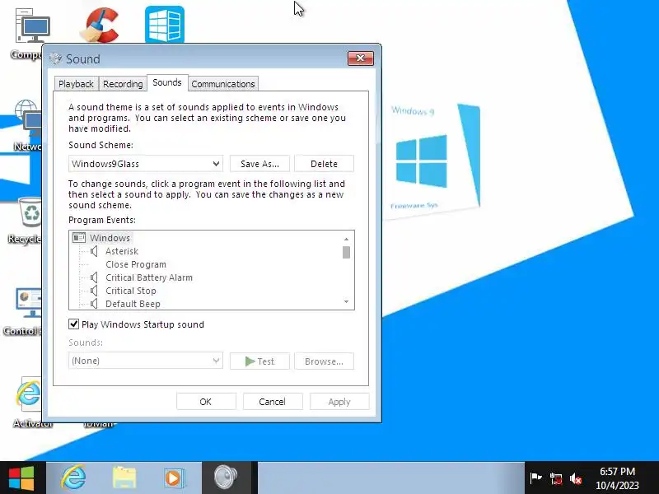Select the blue Windows logo desktop icon
659x494 pixels.
point(165,25)
